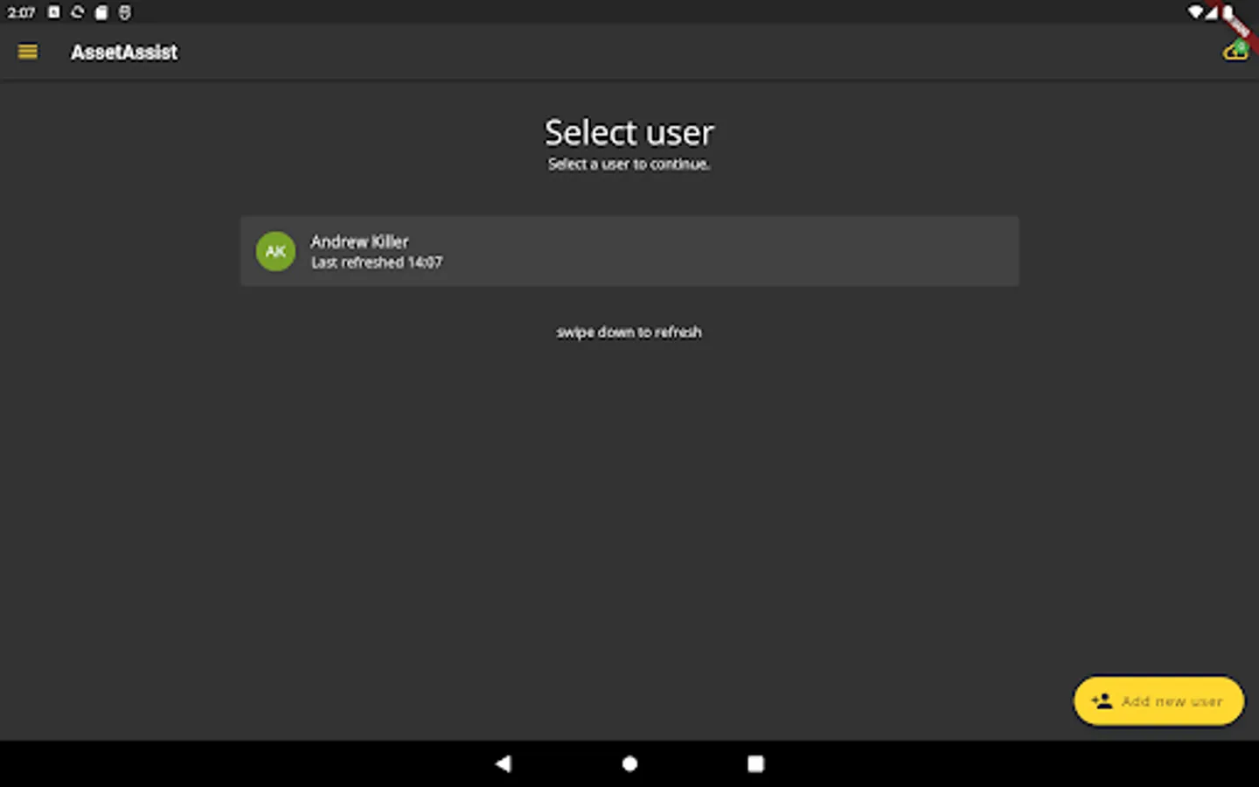
Task: Click the swipe down to refresh hint
Action: click(x=629, y=332)
